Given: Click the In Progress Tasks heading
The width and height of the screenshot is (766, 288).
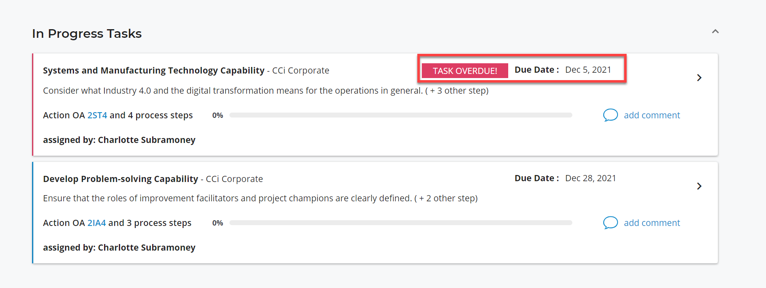Looking at the screenshot, I should pos(87,34).
